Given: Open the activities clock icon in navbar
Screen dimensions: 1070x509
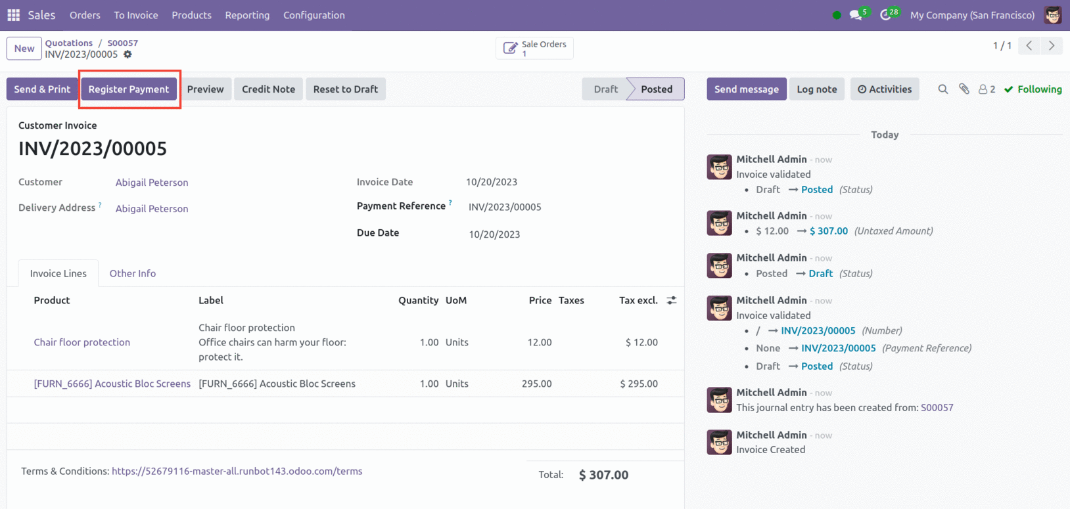Looking at the screenshot, I should [886, 14].
